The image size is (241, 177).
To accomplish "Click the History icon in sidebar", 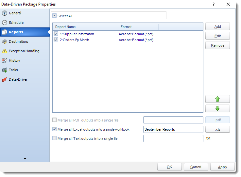I will coord(5,60).
